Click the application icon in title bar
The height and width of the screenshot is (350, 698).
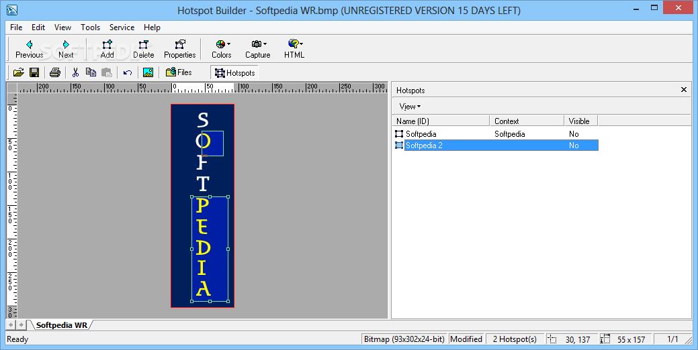pyautogui.click(x=12, y=10)
